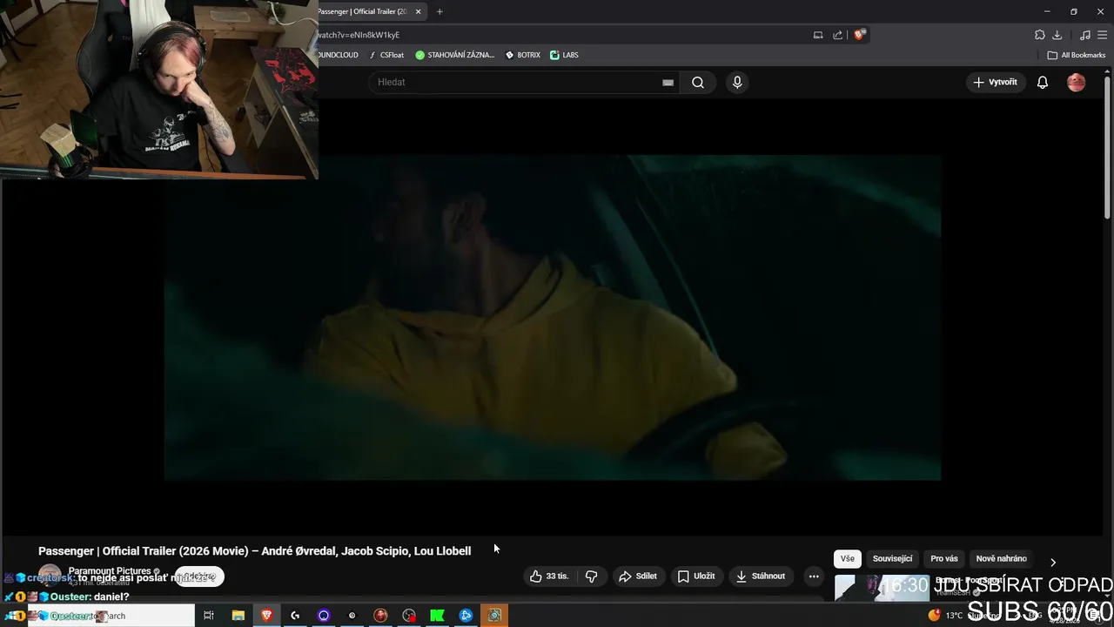Open the Brave main hamburger menu
Image resolution: width=1114 pixels, height=627 pixels.
point(1102,35)
